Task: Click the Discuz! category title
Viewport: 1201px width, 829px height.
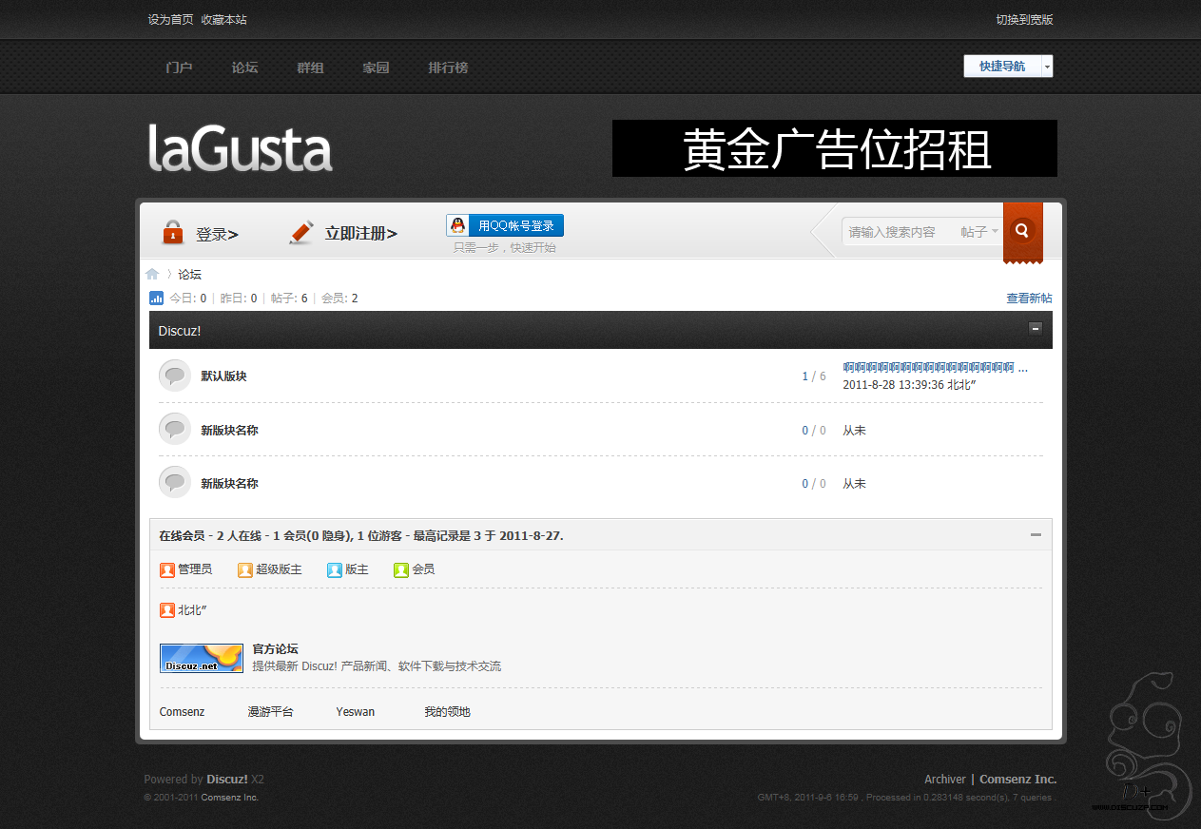Action: [x=180, y=331]
